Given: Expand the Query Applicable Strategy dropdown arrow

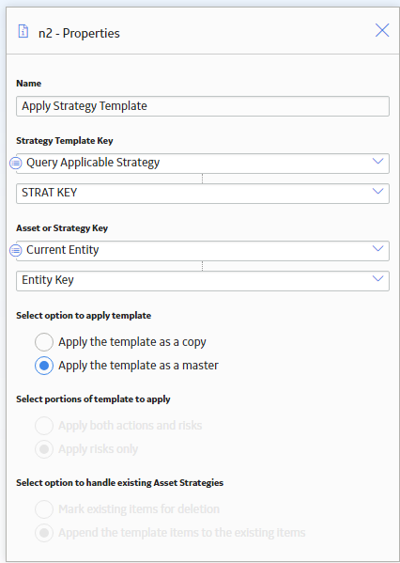Looking at the screenshot, I should click(x=377, y=162).
